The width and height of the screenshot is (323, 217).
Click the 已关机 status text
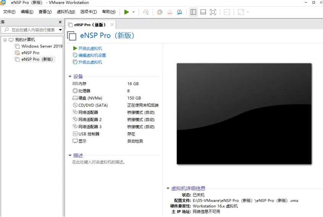point(199,195)
